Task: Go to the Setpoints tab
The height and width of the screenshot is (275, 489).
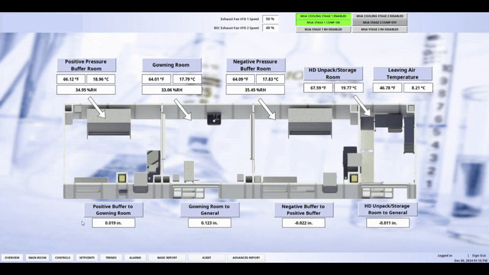Action: (x=87, y=258)
